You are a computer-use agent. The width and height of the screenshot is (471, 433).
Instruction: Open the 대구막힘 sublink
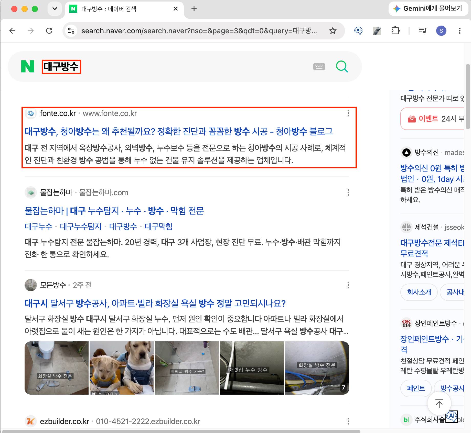pos(158,226)
